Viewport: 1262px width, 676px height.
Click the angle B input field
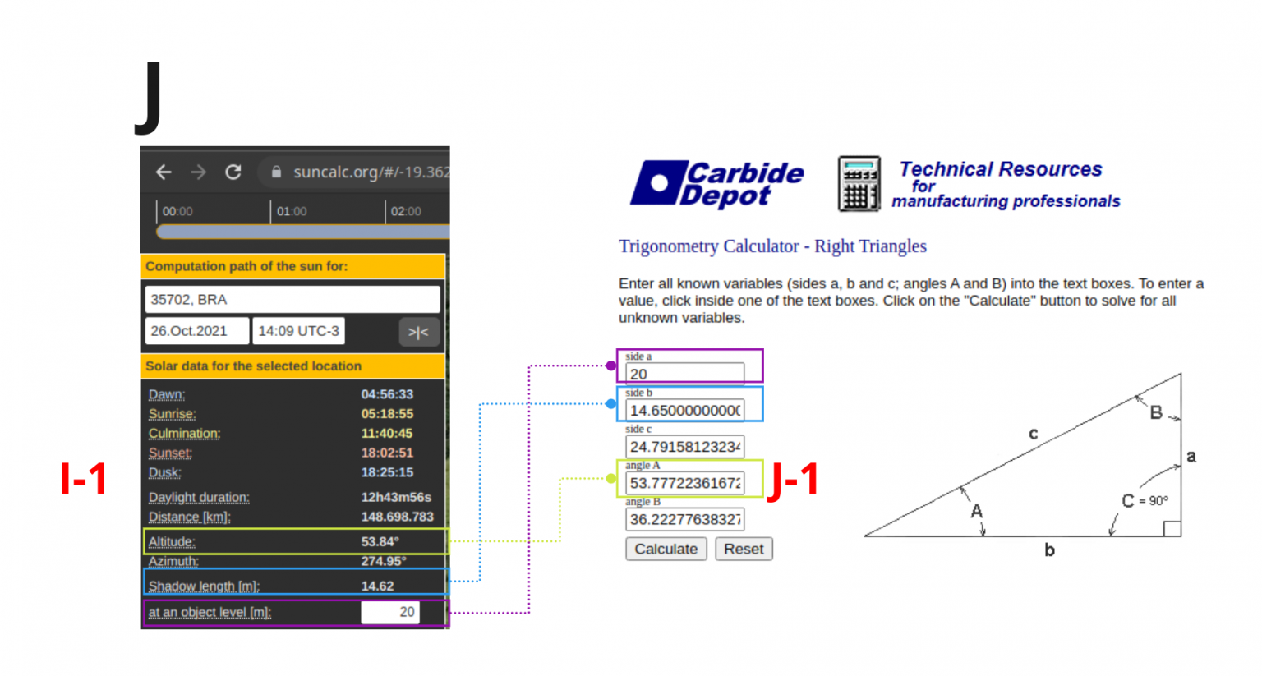click(684, 519)
